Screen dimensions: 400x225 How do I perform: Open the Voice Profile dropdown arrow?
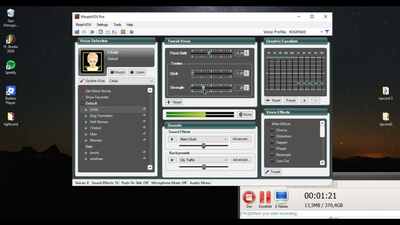321,32
